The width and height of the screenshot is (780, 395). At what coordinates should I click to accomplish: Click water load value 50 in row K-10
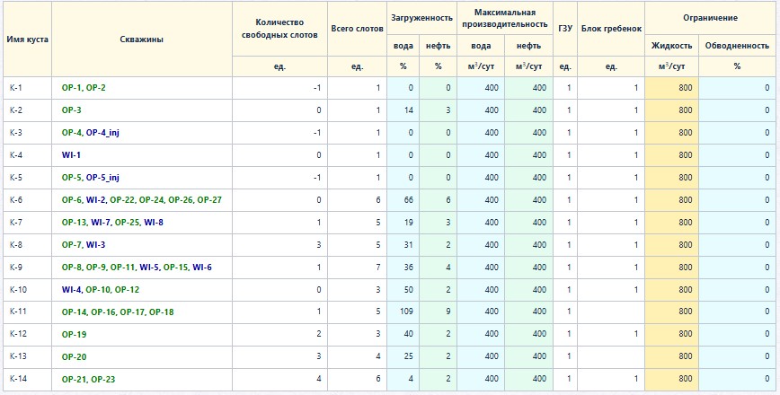click(x=409, y=290)
